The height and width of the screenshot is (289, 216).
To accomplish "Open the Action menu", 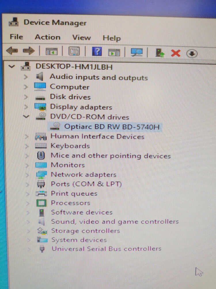I will coord(48,37).
